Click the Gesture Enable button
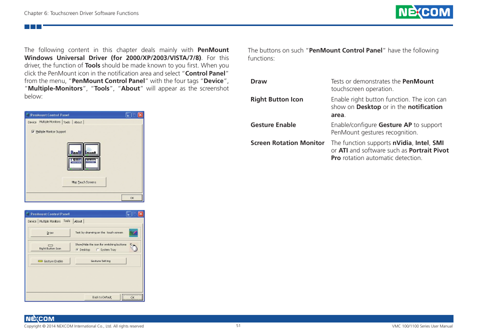This screenshot has width=477, height=336. 50,261
